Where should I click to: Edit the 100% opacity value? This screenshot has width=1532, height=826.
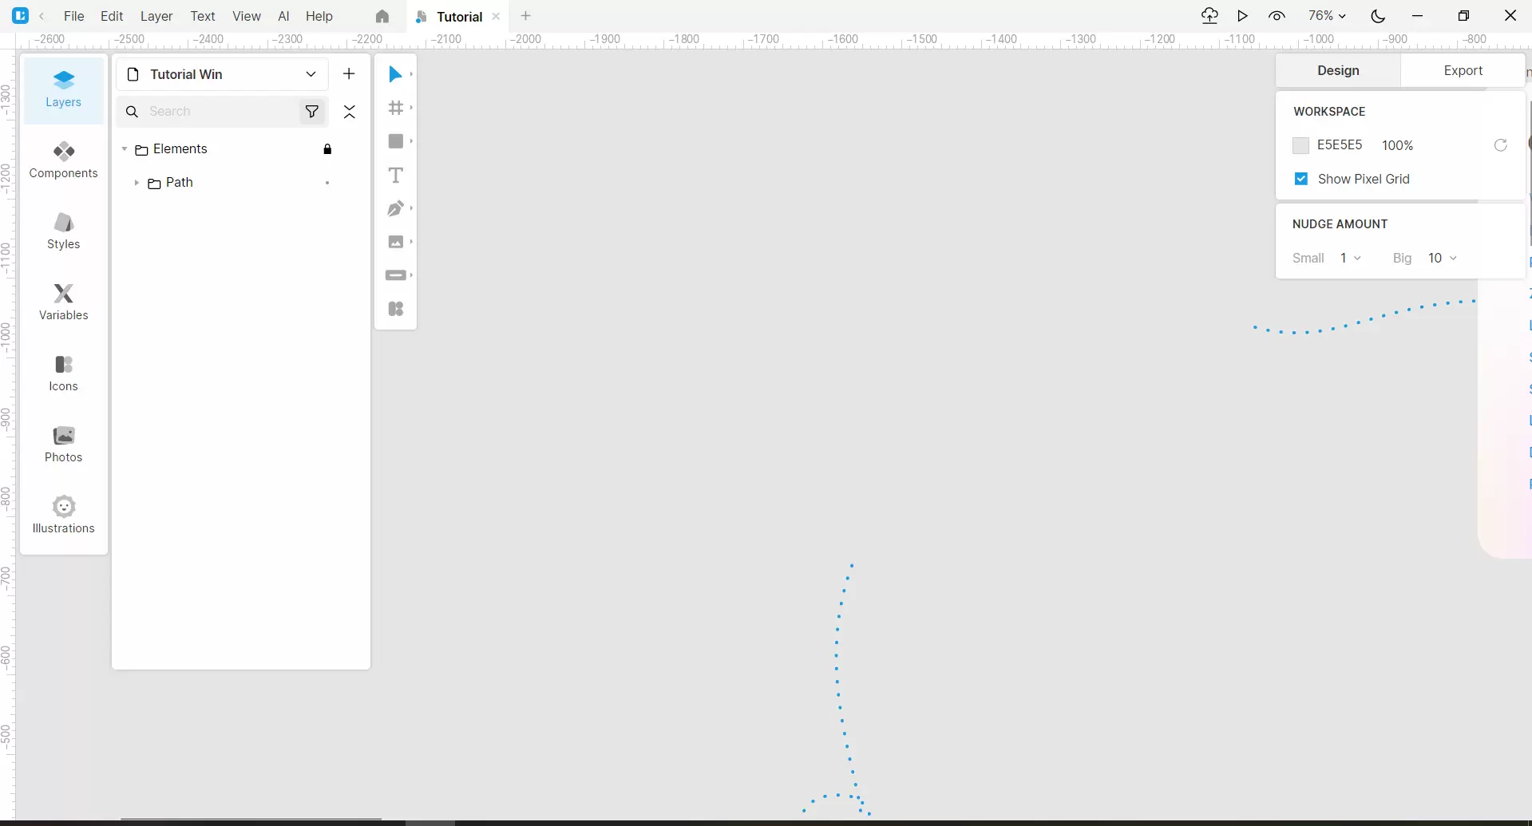coord(1398,145)
